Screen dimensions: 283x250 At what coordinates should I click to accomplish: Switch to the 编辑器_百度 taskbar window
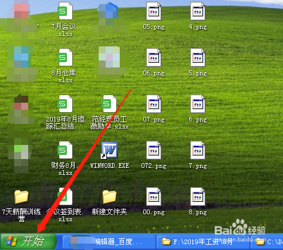(109, 242)
